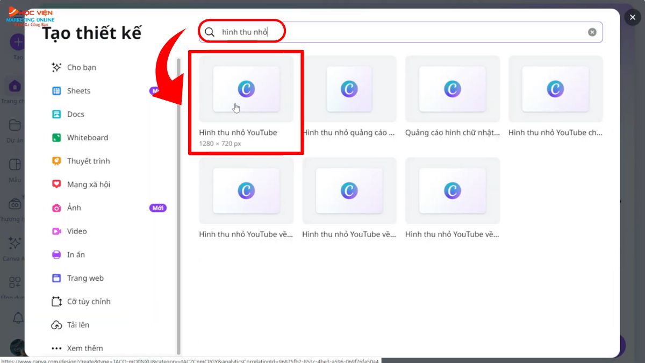645x363 pixels.
Task: Select Hình thu nhỏ quảng cáo thumbnail
Action: [349, 97]
